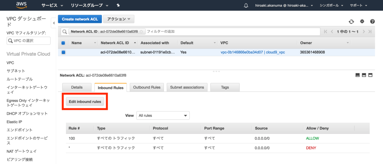Go to next page of results
The width and height of the screenshot is (383, 164).
pyautogui.click(x=364, y=31)
